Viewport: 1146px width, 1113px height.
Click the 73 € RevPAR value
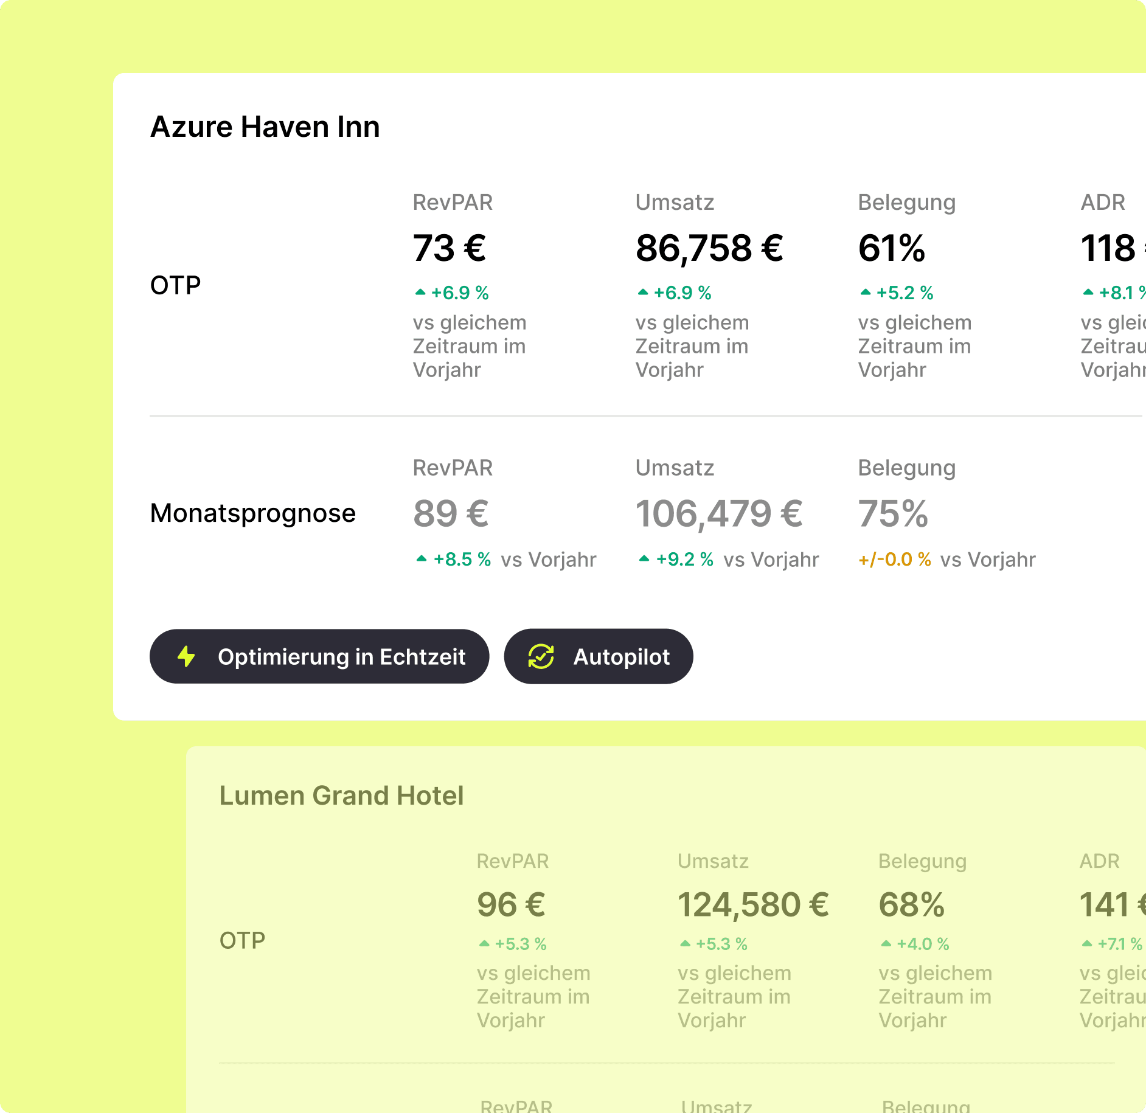point(450,248)
